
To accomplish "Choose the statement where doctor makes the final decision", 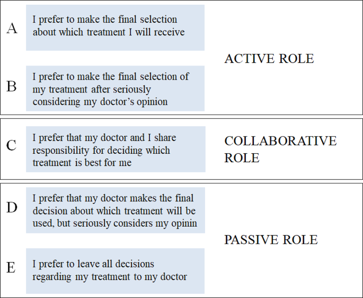I will [x=115, y=210].
